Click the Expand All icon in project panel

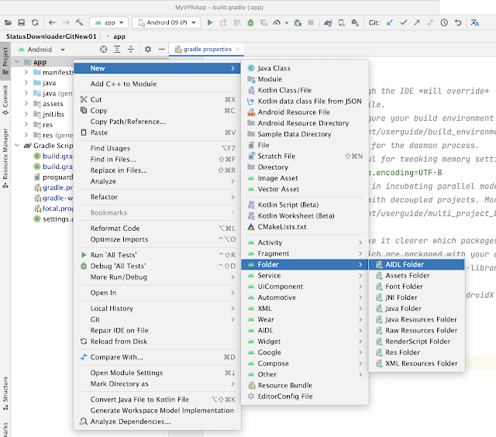coord(117,50)
